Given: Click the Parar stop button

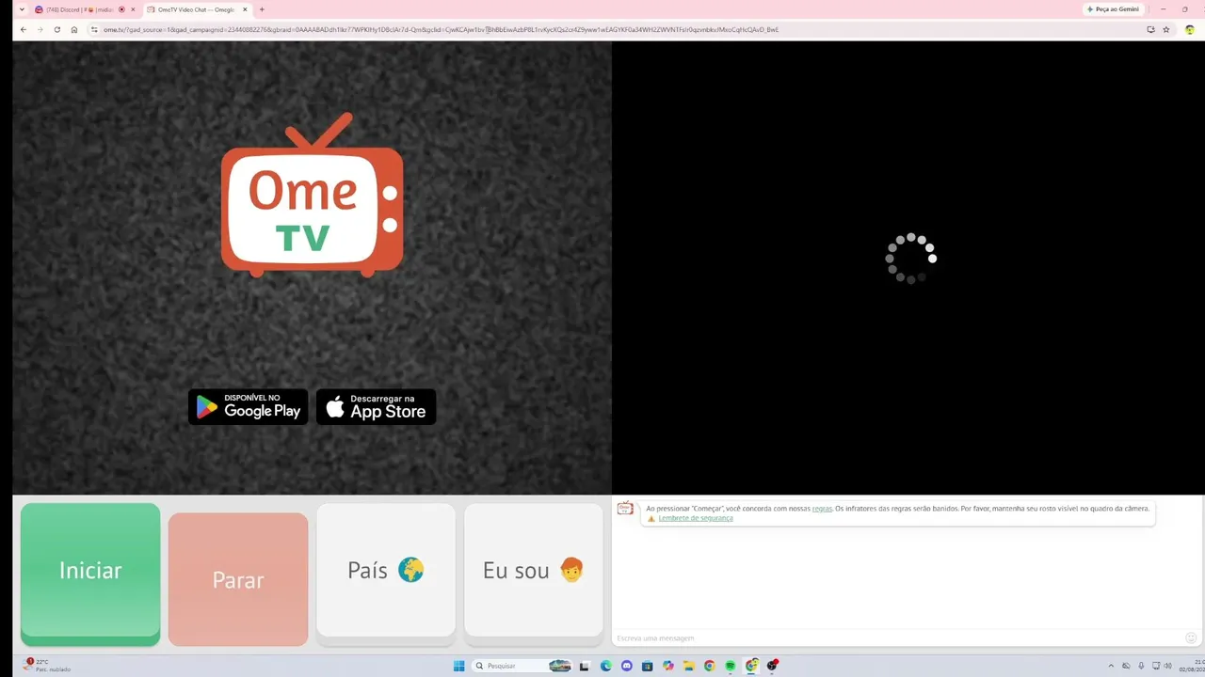Looking at the screenshot, I should pos(238,579).
